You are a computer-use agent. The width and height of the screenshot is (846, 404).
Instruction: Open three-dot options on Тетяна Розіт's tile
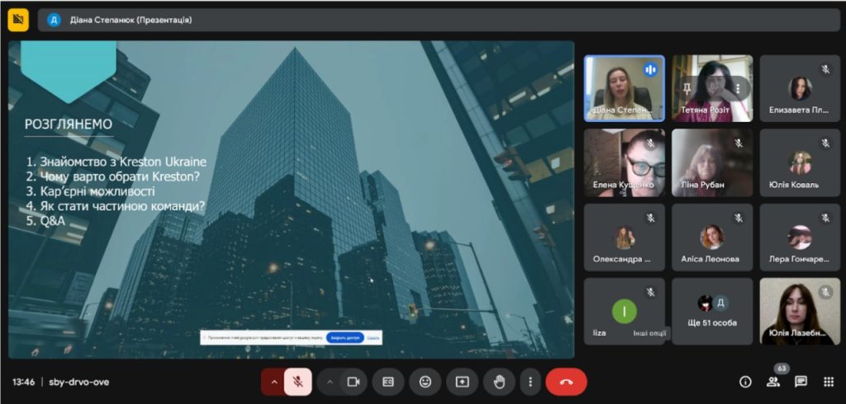pyautogui.click(x=738, y=88)
